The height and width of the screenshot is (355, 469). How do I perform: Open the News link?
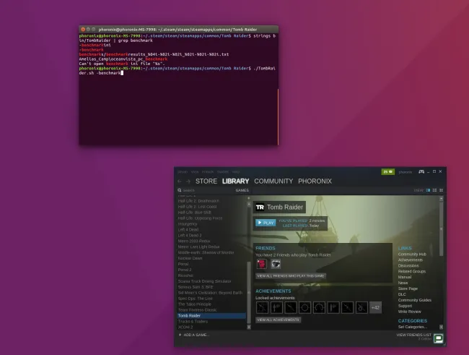point(403,283)
